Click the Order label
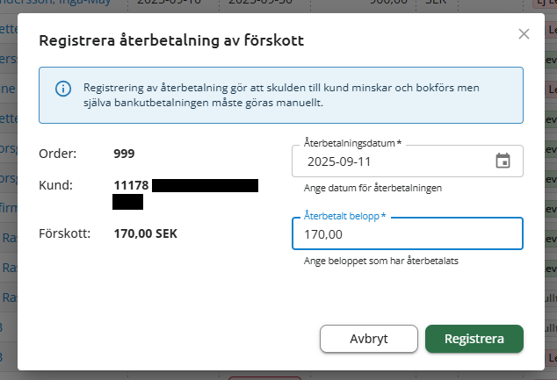The image size is (557, 380). pyautogui.click(x=57, y=154)
